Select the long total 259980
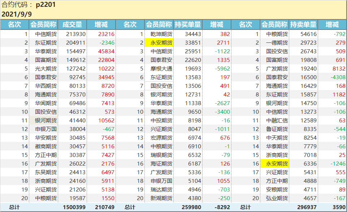The height and width of the screenshot is (212, 347). pos(191,207)
